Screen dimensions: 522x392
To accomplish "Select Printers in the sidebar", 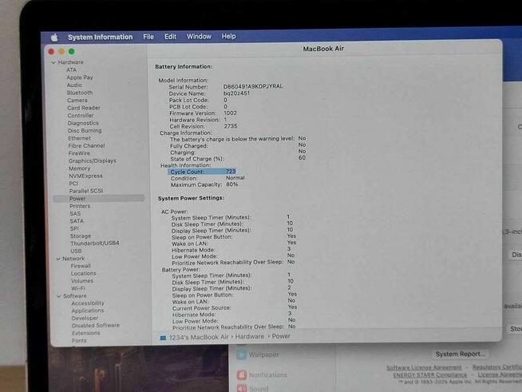I will pyautogui.click(x=80, y=206).
